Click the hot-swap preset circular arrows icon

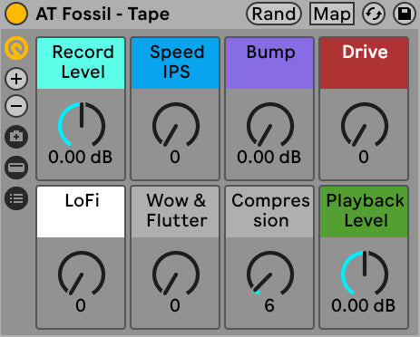point(374,14)
